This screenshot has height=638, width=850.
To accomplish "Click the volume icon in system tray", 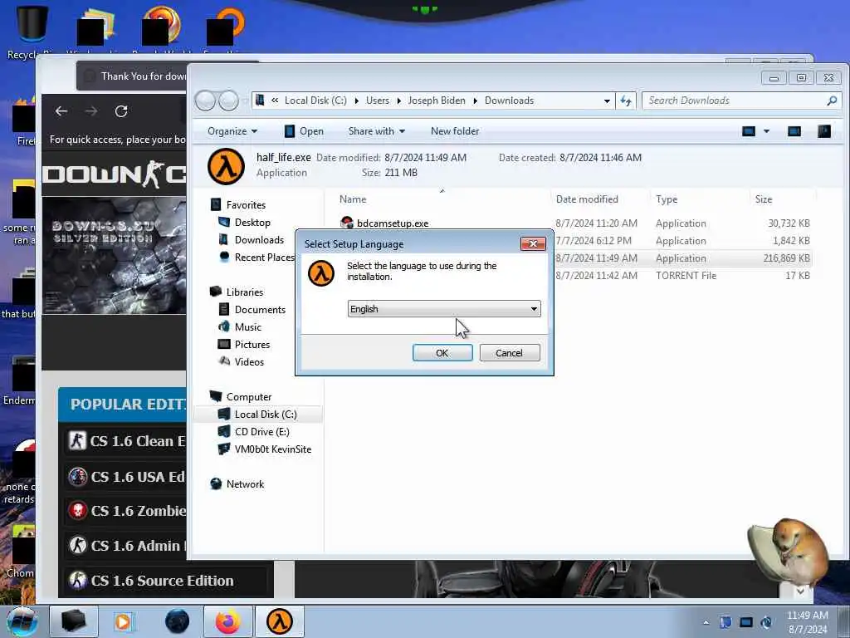I will pos(766,622).
